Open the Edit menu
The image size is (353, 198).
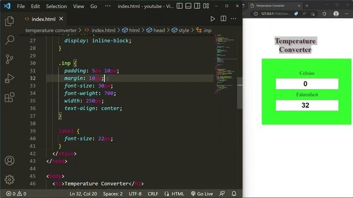click(35, 6)
